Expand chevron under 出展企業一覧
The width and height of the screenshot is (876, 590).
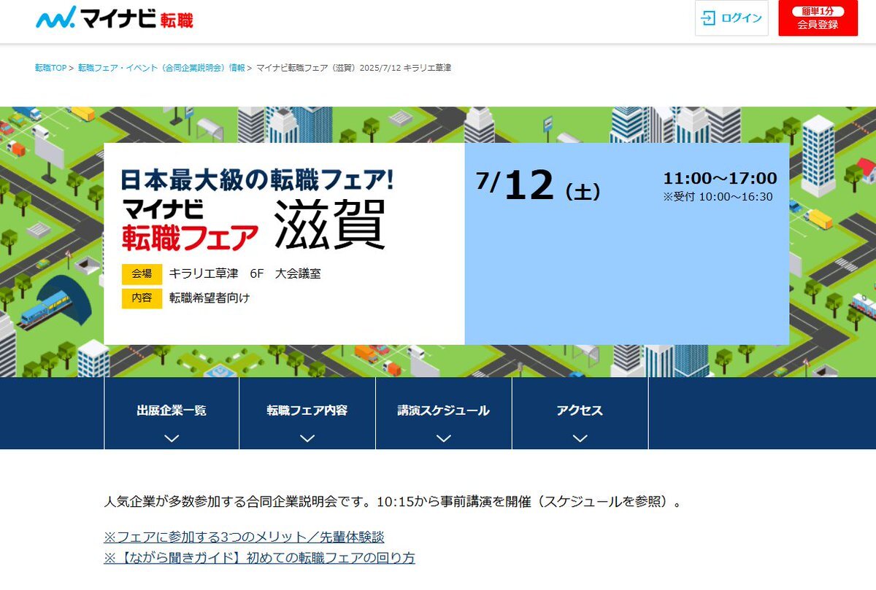[172, 438]
